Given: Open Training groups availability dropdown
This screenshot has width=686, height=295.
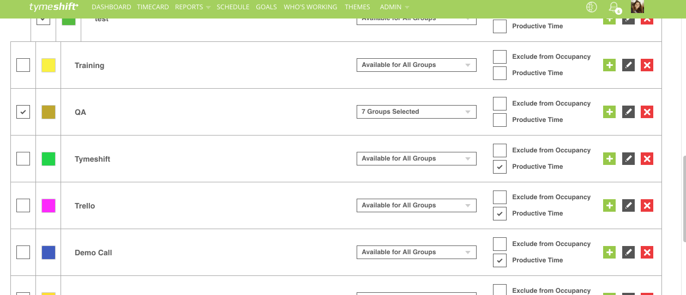Looking at the screenshot, I should click(x=416, y=65).
